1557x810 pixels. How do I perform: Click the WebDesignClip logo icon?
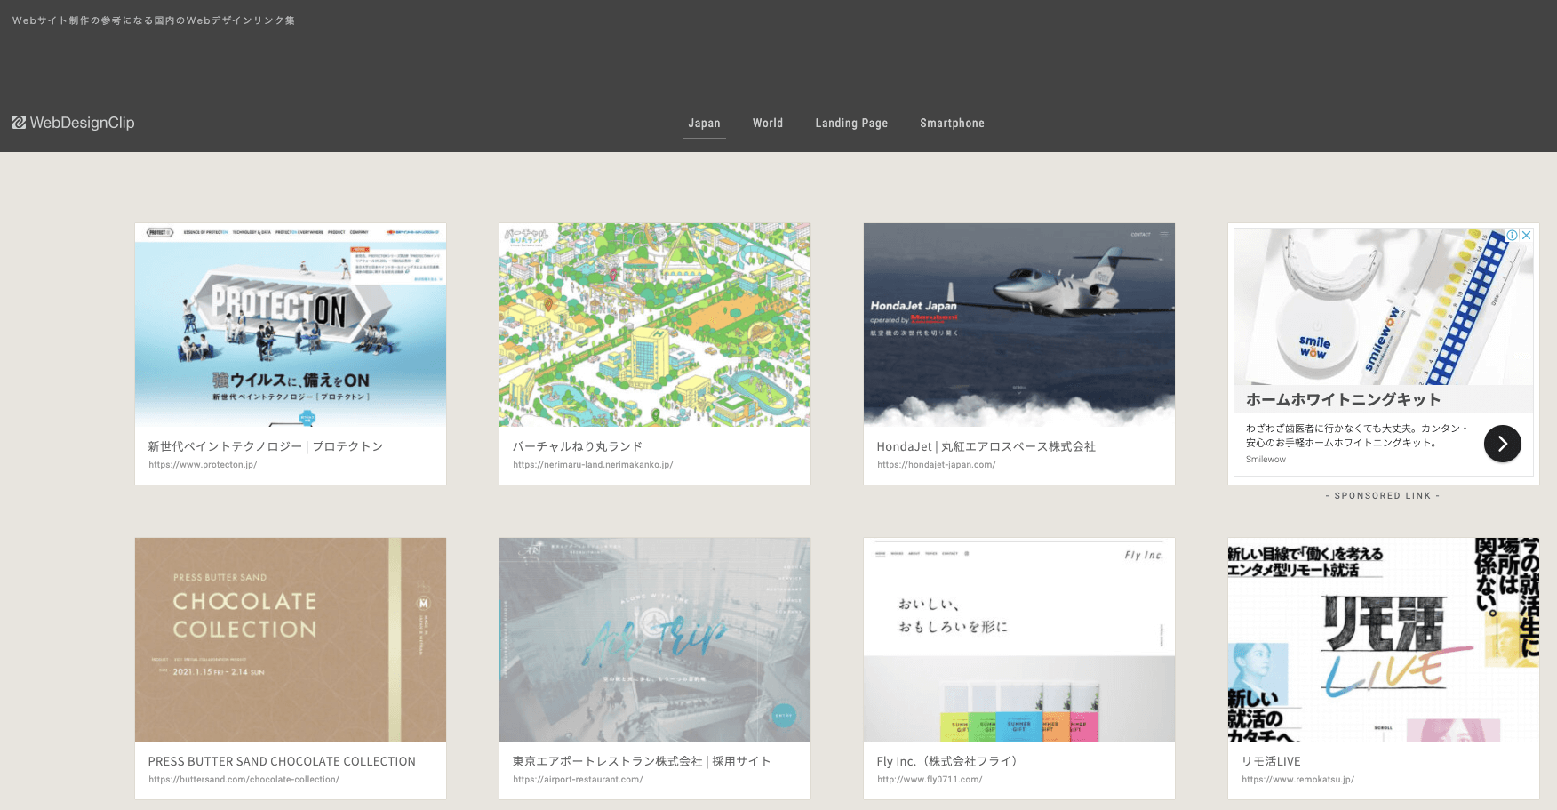pos(19,123)
